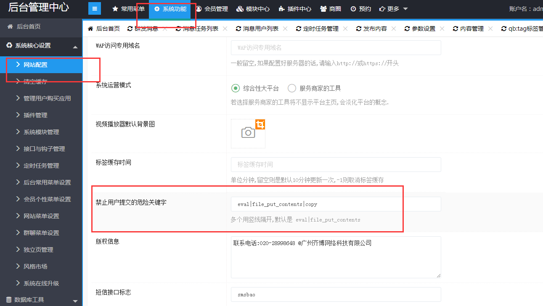The width and height of the screenshot is (543, 306).
Task: Open 插件管理 in the sidebar
Action: [x=35, y=115]
